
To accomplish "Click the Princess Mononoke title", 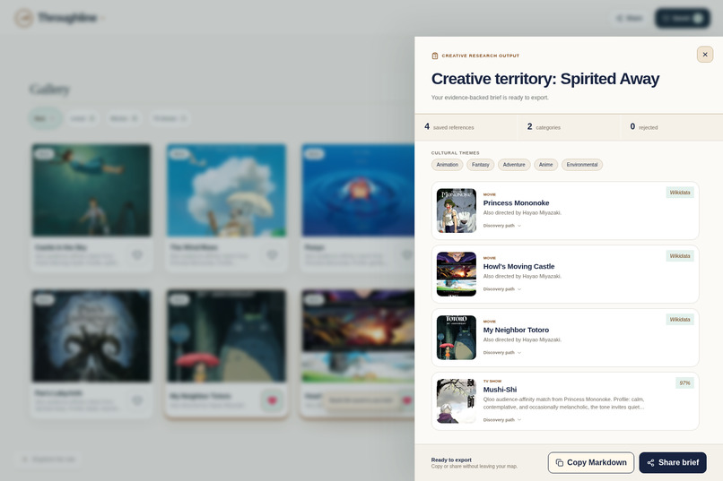I will click(516, 203).
